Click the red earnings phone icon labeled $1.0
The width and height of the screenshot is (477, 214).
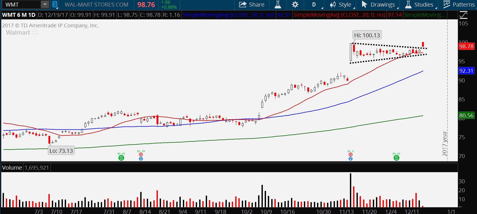click(350, 155)
